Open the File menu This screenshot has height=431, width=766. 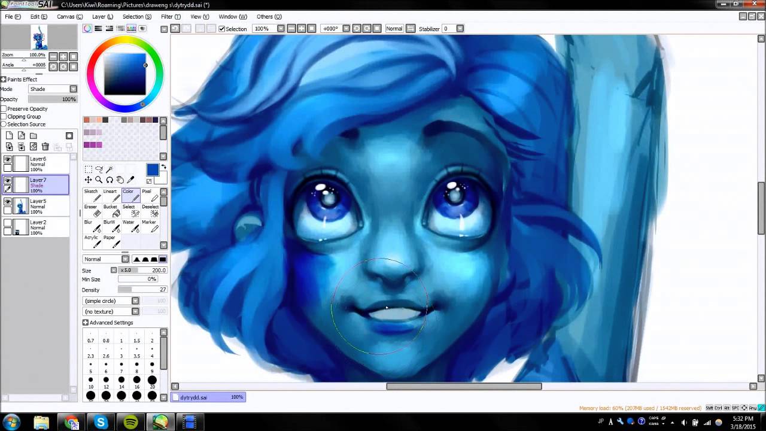coord(13,17)
